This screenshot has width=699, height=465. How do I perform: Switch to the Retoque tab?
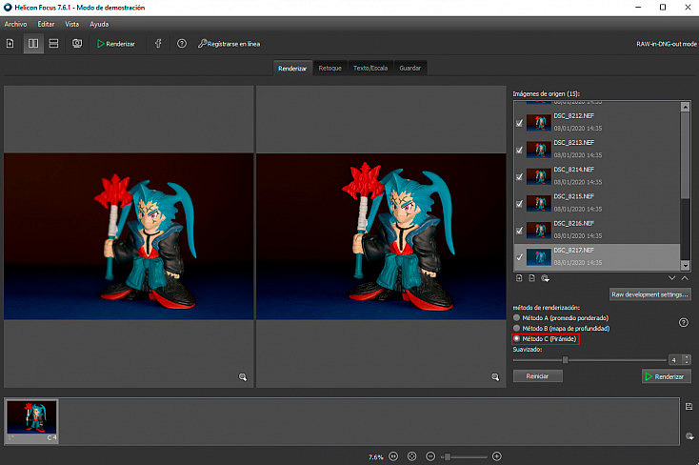coord(330,68)
